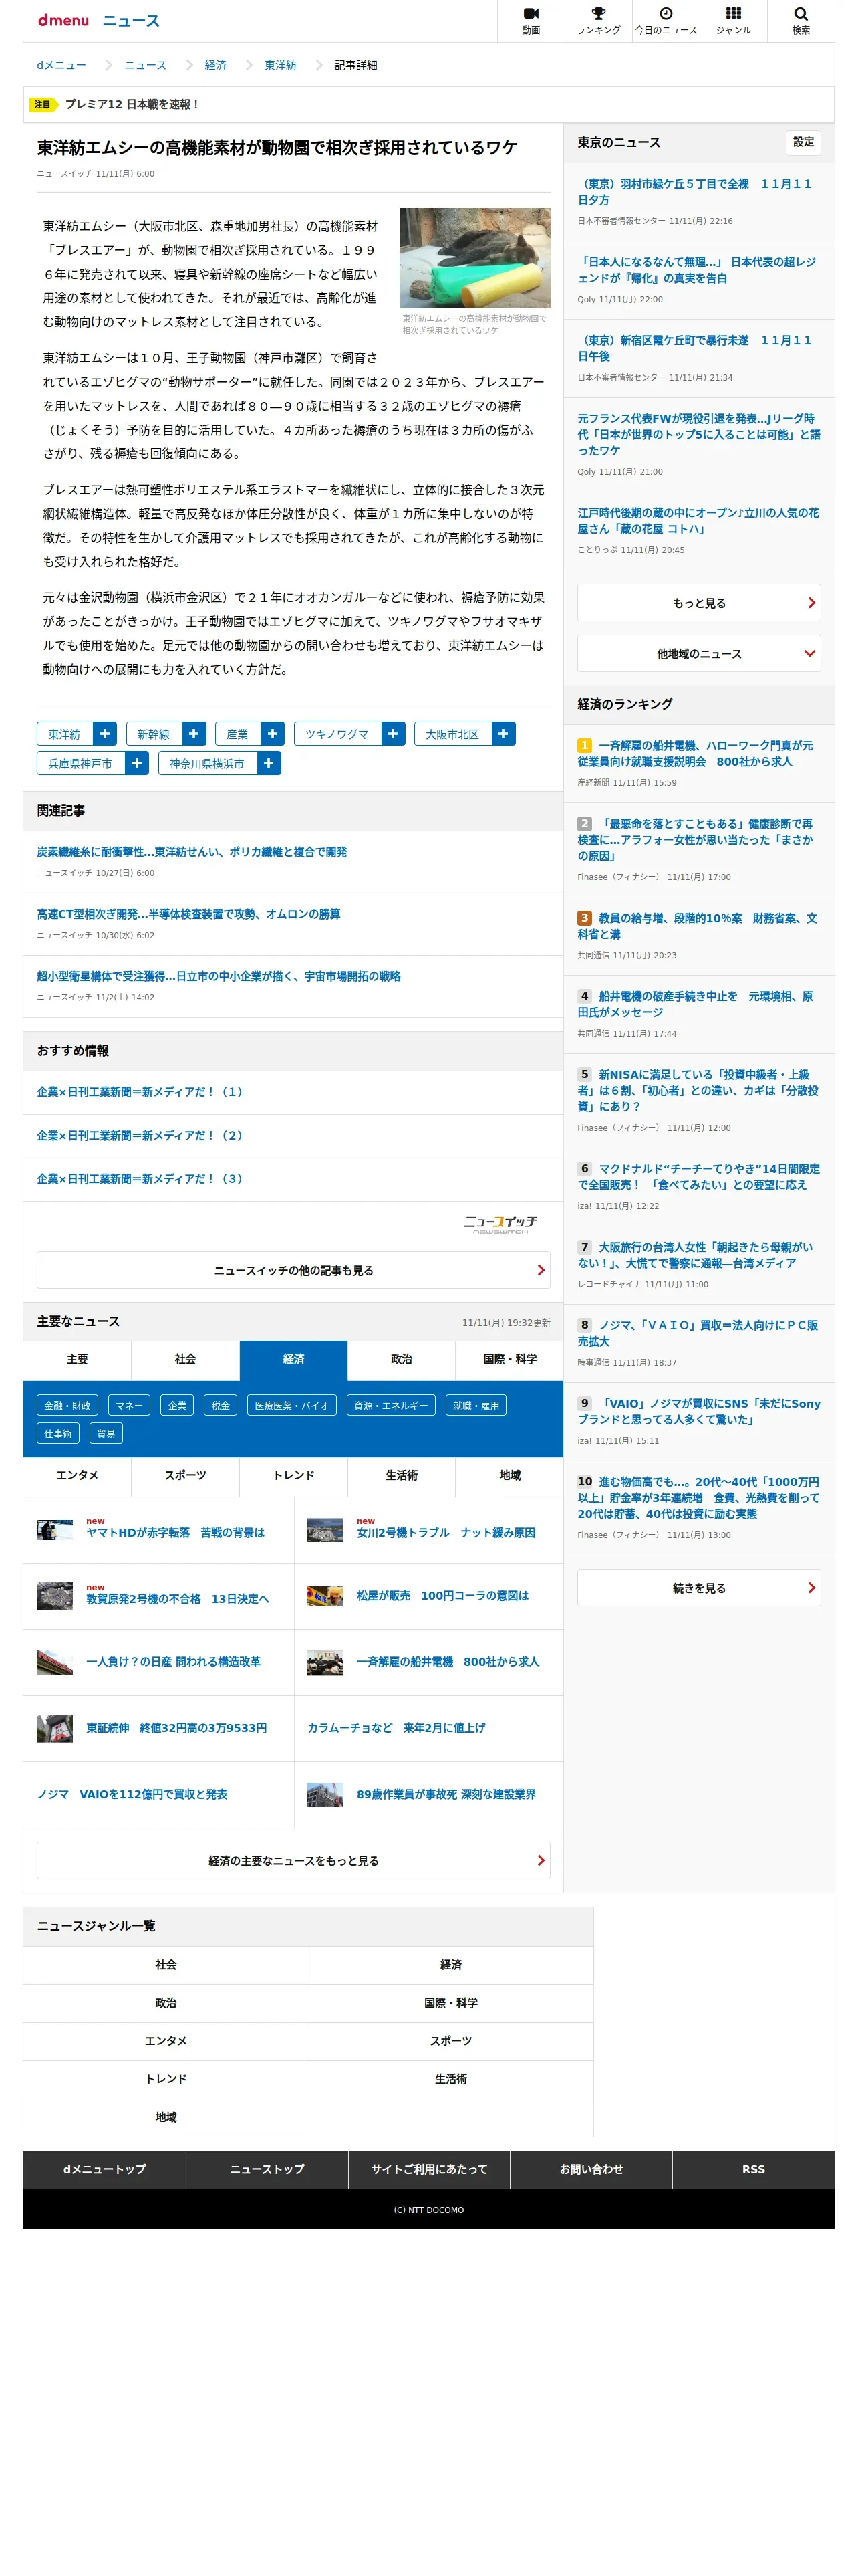Viewport: 858px width, 2576px height.
Task: Open the ジャンル grid icon
Action: [733, 20]
